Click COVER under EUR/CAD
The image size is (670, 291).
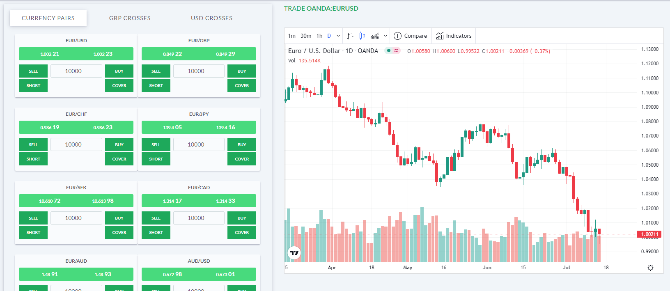(242, 232)
